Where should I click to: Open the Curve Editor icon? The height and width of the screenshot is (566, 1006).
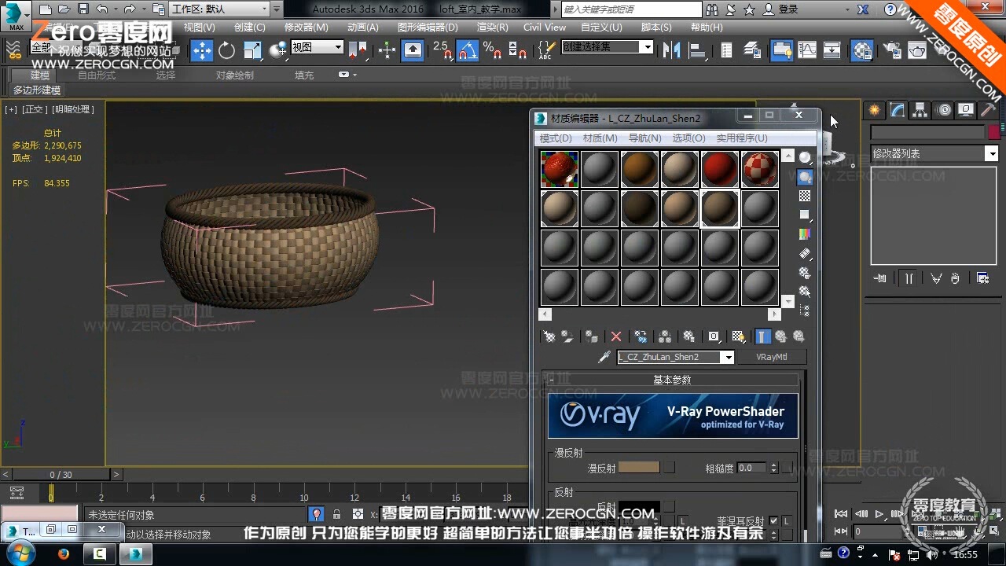pos(807,50)
